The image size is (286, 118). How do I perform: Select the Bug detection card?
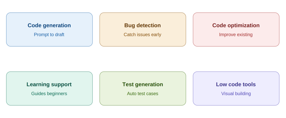(x=143, y=29)
